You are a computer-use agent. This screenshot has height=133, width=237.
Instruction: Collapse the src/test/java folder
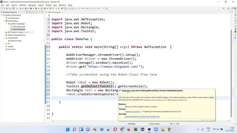click(4, 21)
